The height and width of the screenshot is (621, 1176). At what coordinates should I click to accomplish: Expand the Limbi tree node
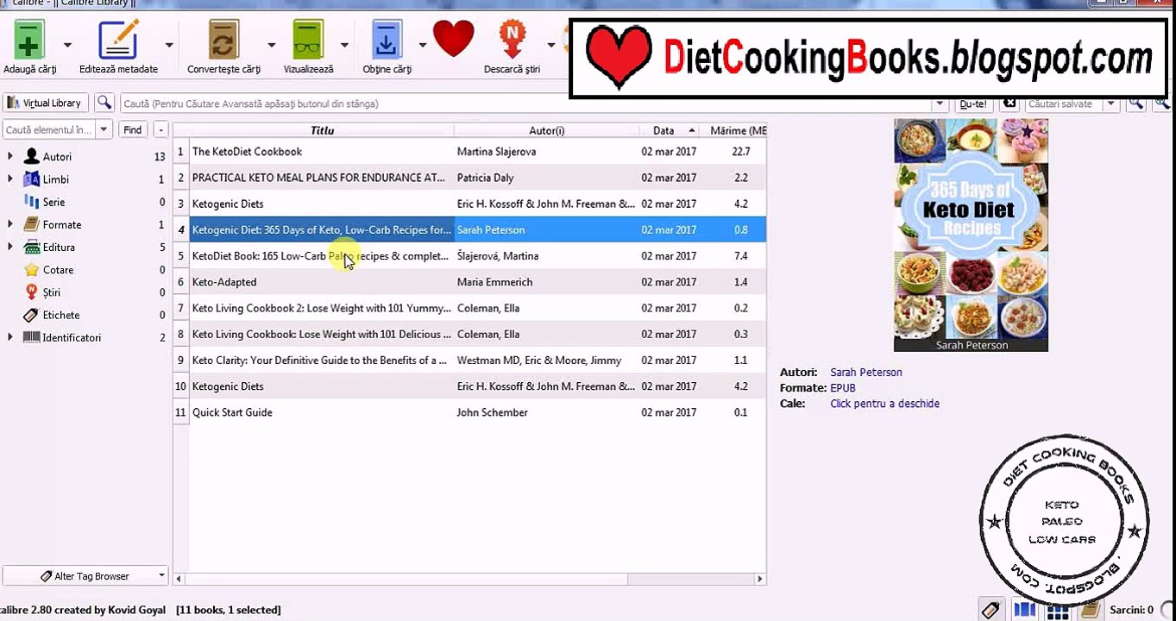pos(10,179)
